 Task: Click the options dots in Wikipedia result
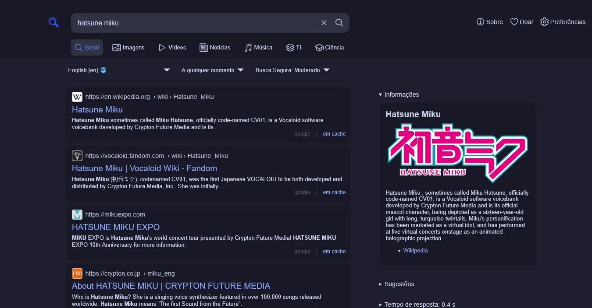pyautogui.click(x=317, y=134)
